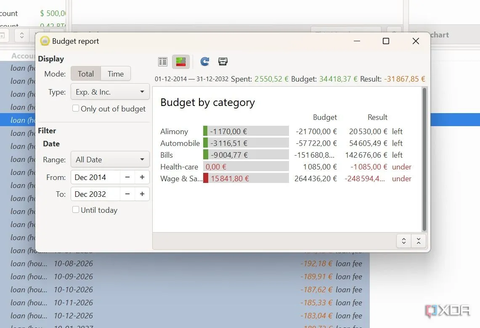The height and width of the screenshot is (328, 480).
Task: Increase the From date with plus button
Action: 142,177
